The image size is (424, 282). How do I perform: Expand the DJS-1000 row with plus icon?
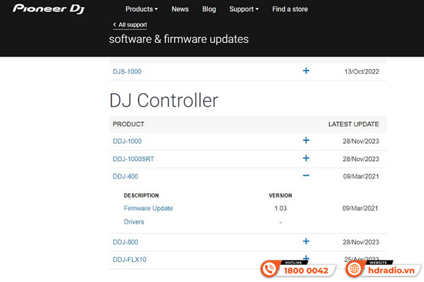[306, 71]
